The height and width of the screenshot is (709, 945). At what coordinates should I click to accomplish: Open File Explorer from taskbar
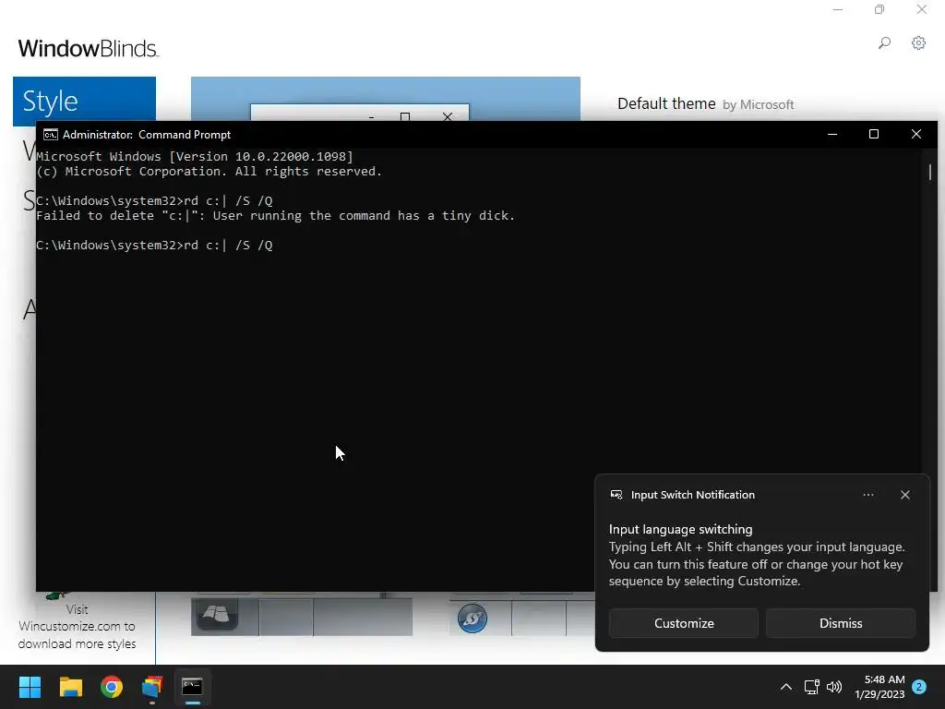[x=70, y=687]
